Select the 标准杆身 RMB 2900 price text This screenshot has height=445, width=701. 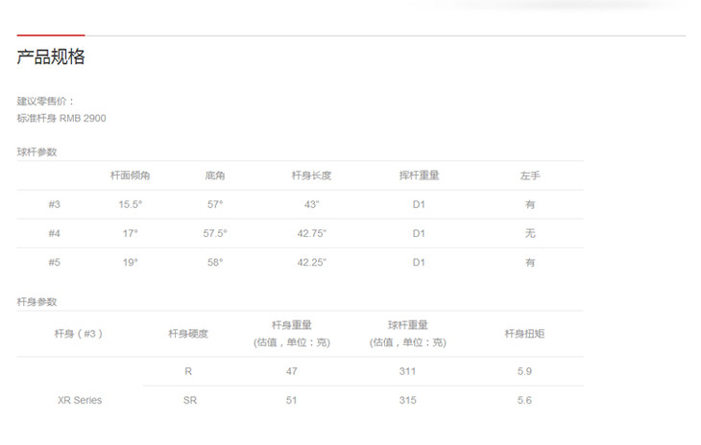61,118
